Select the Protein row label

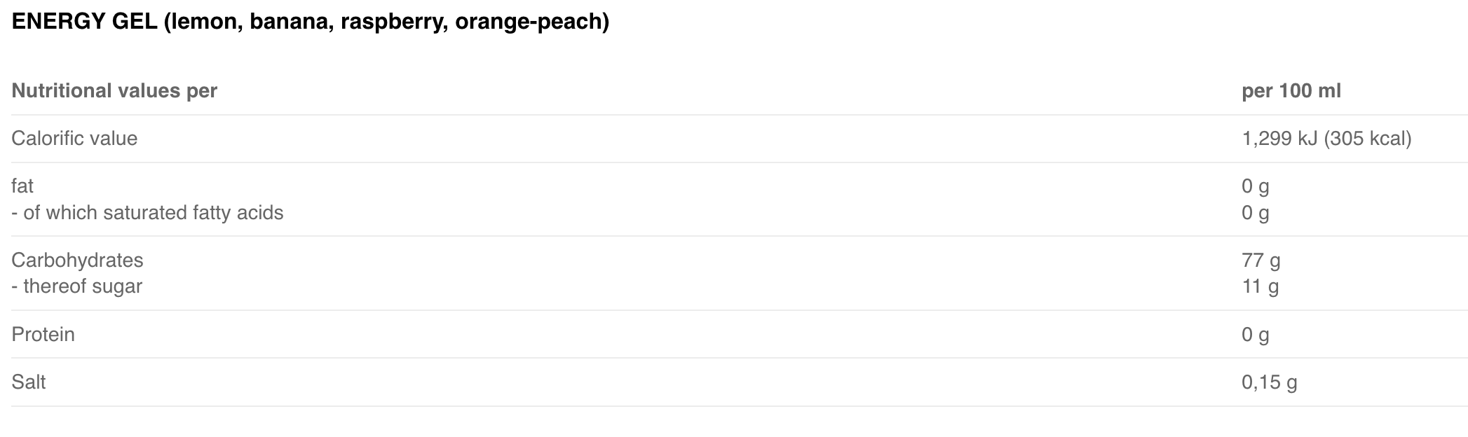[x=43, y=335]
